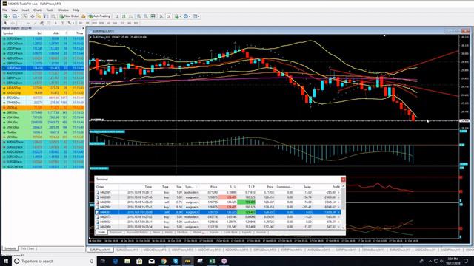Select the crosshair tool

[x=13, y=23]
